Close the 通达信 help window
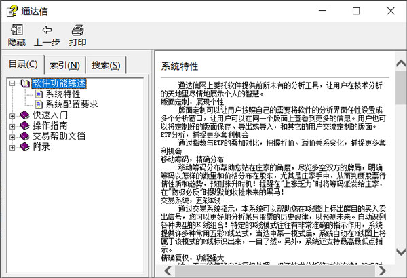Image resolution: width=407 pixels, height=278 pixels. click(x=391, y=11)
